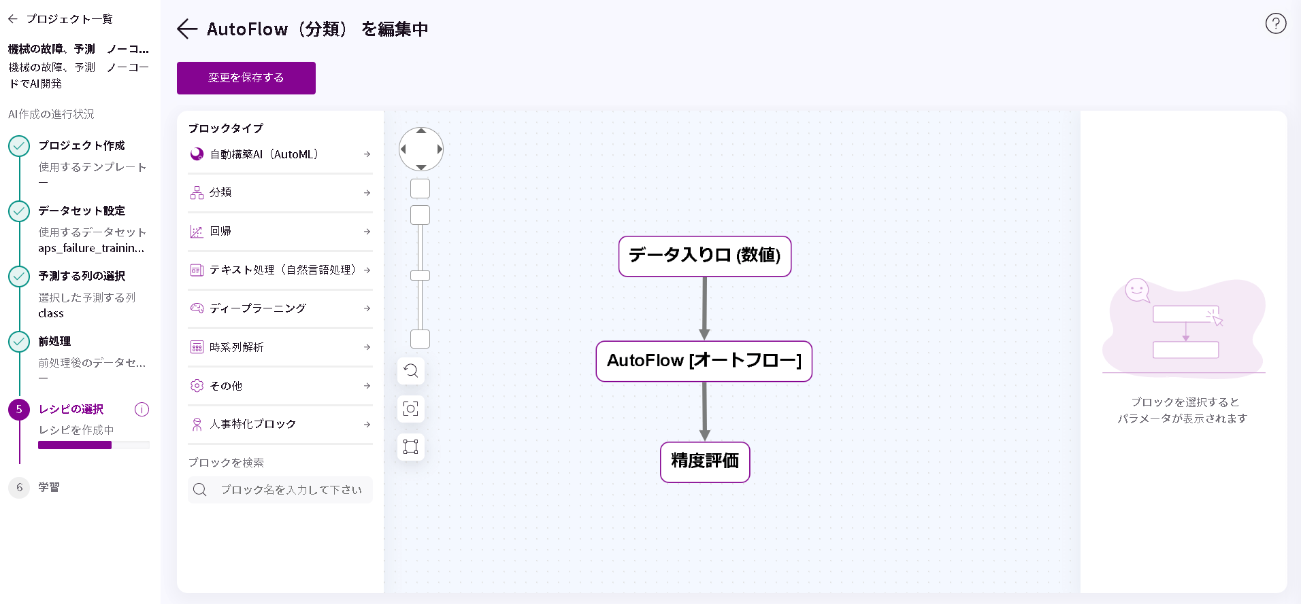Click the 自動構築AI (AutoML) icon
This screenshot has height=604, width=1301.
(197, 154)
